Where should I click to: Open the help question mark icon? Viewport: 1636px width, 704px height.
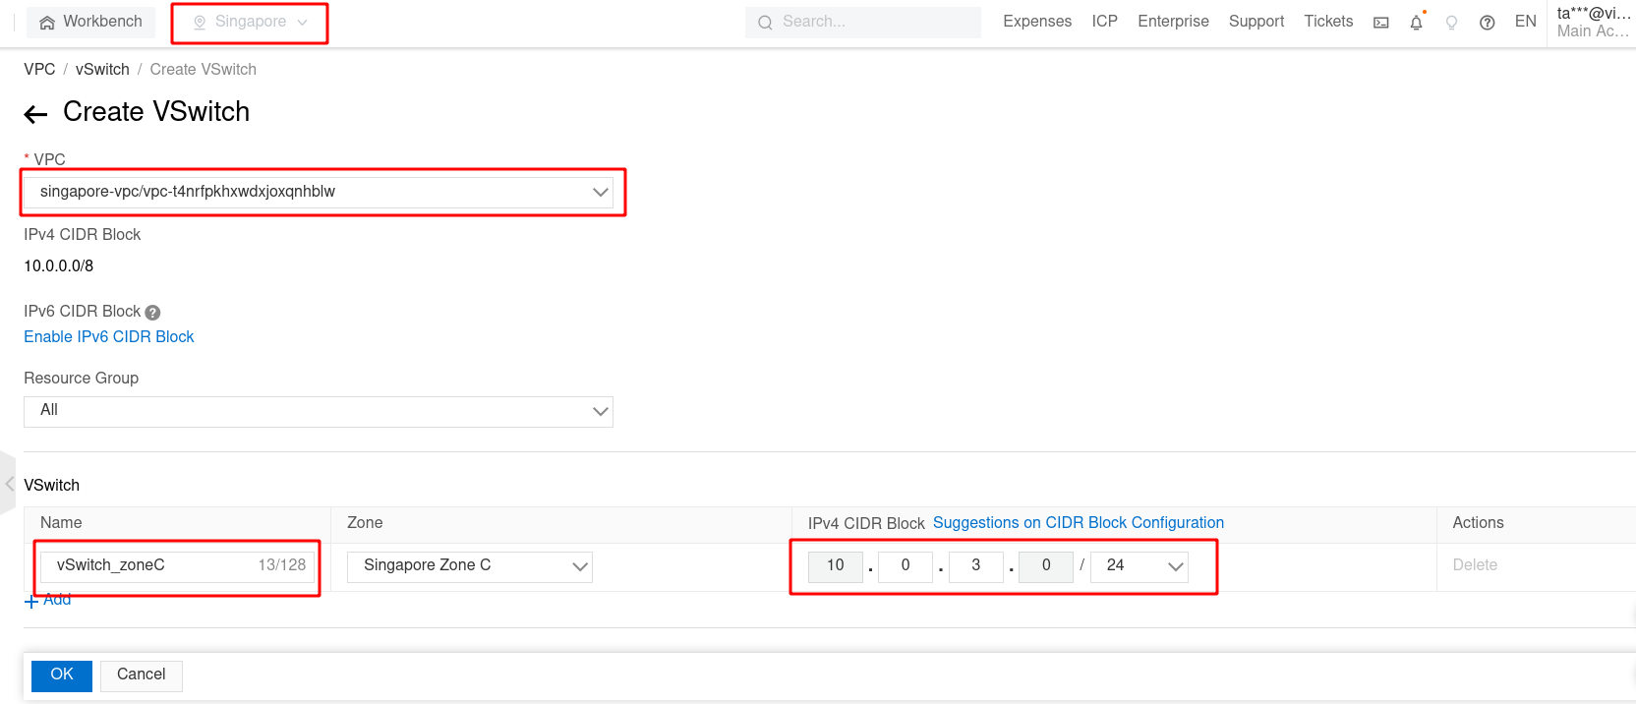click(1487, 23)
